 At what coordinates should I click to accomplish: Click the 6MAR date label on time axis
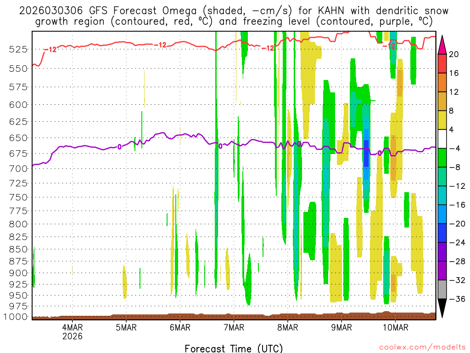coord(180,327)
